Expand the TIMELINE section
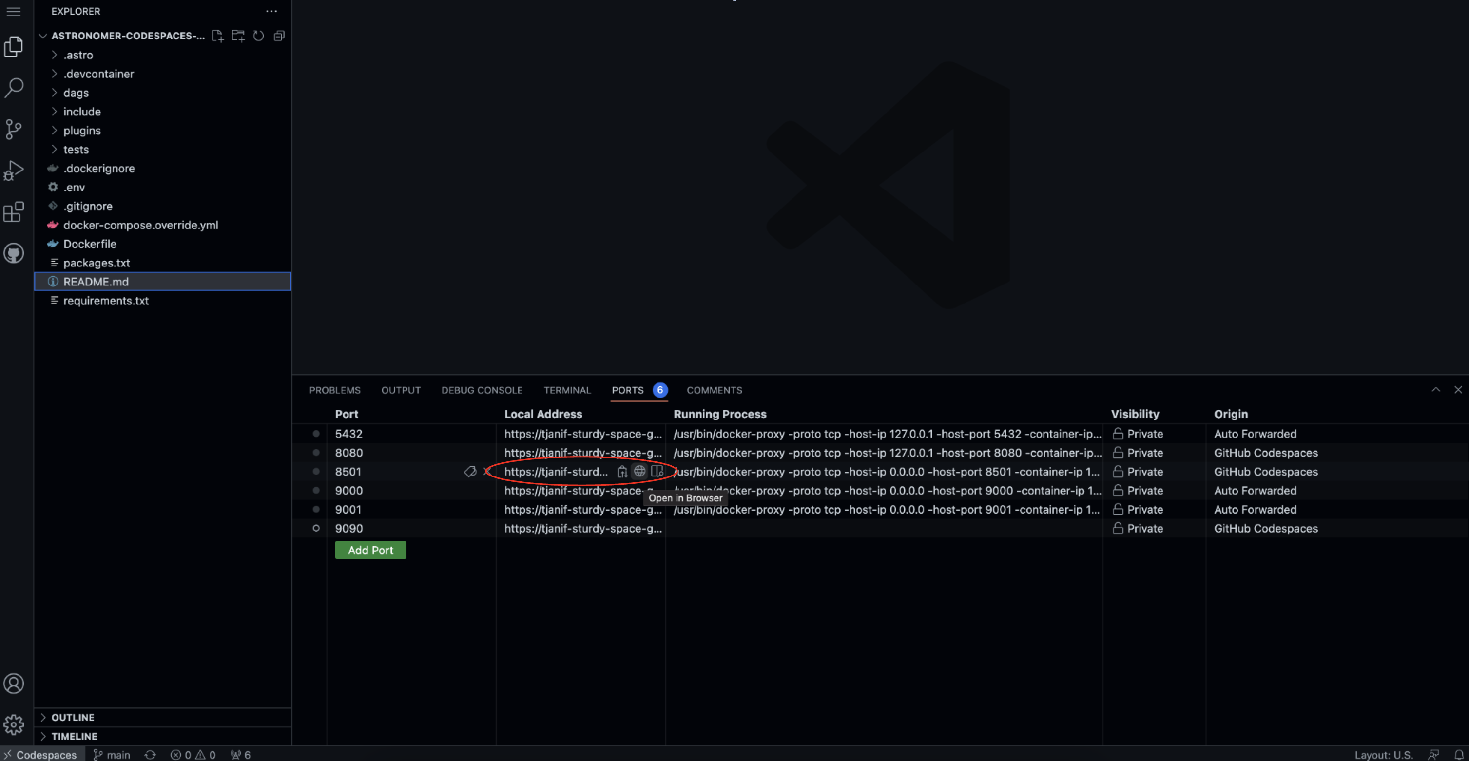 [x=74, y=736]
